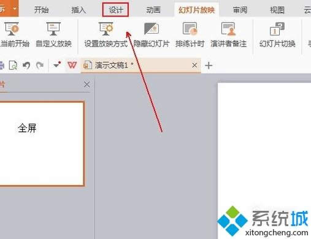The image size is (311, 239).
Task: Open the 审阅 ribbon tab
Action: pos(240,10)
